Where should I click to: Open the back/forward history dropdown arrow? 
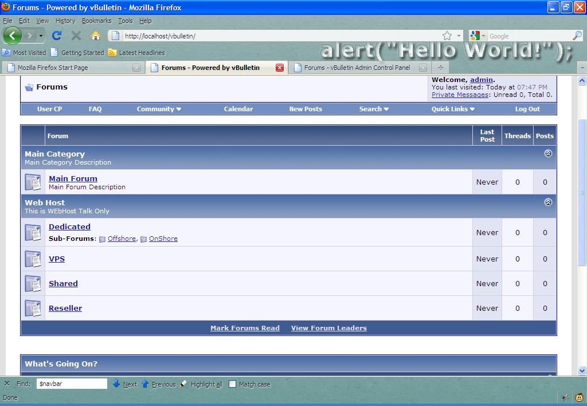tap(41, 36)
